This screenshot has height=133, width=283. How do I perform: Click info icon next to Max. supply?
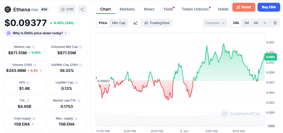[76, 119]
